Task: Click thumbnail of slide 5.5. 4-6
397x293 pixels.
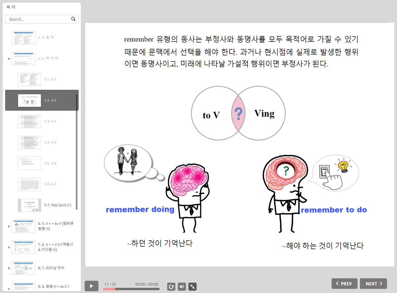Action: [x=30, y=163]
